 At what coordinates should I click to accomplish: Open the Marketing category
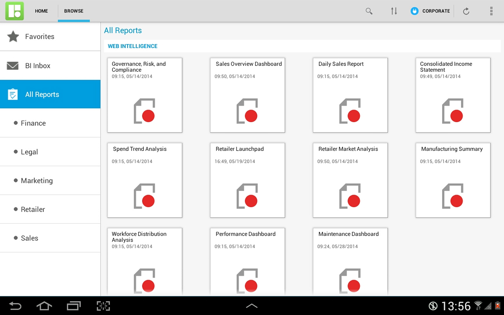tap(50, 181)
